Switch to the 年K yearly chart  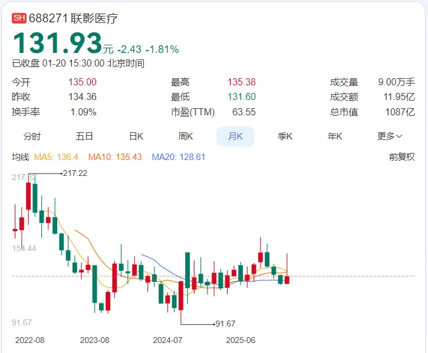point(335,136)
